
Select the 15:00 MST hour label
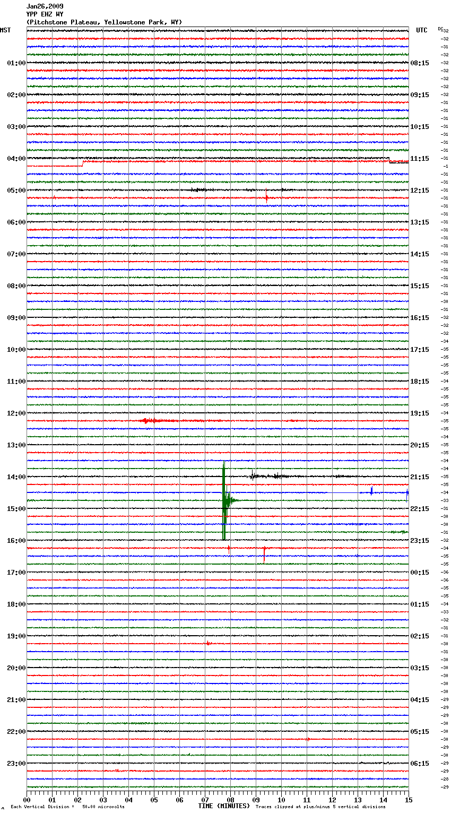pos(16,509)
